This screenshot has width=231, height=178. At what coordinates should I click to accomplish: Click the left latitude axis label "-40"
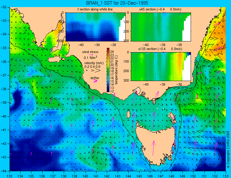(3, 116)
